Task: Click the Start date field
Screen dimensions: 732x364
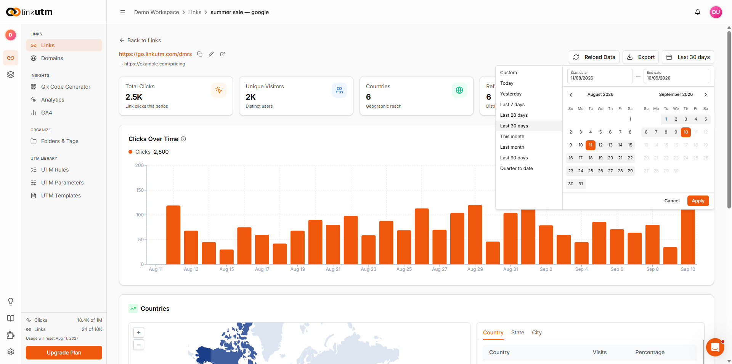Action: pyautogui.click(x=600, y=76)
